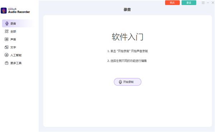215x132 pixels.
Task: Minimize the Audio Recorder window
Action: [208, 3]
